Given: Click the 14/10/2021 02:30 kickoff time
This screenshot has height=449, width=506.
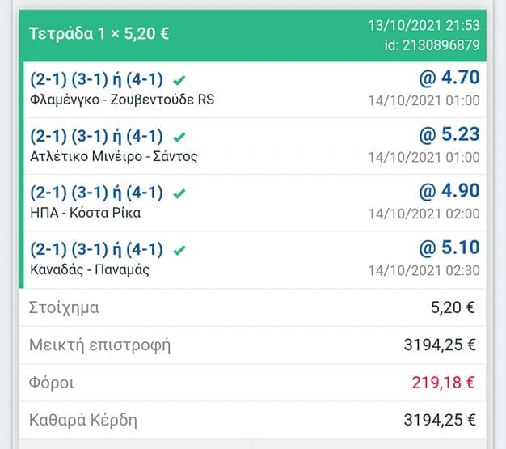Looking at the screenshot, I should [424, 269].
